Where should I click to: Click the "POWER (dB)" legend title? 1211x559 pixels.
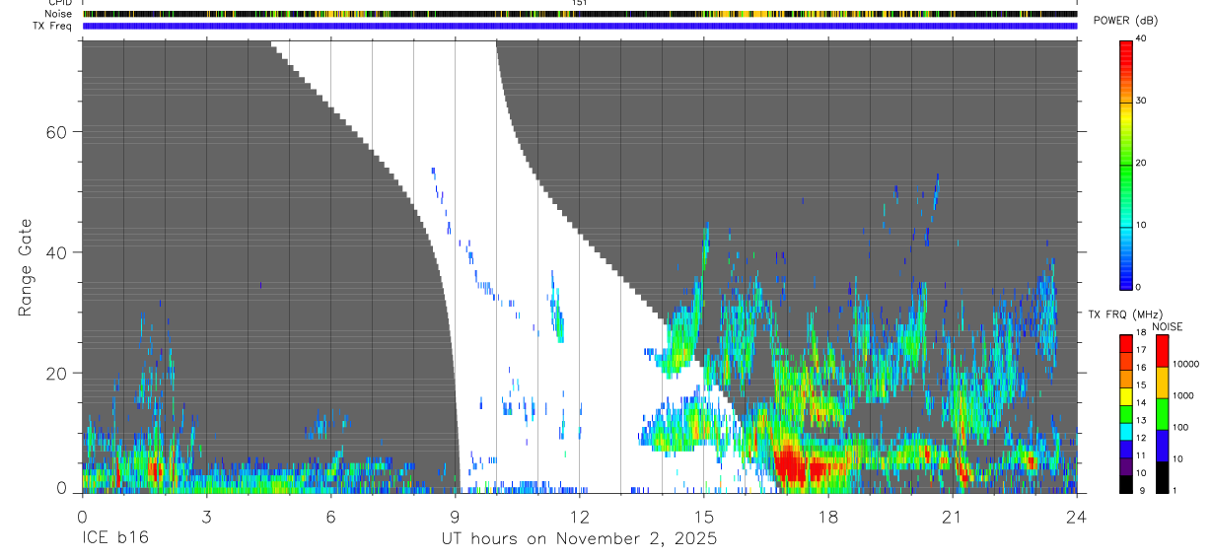point(1127,21)
